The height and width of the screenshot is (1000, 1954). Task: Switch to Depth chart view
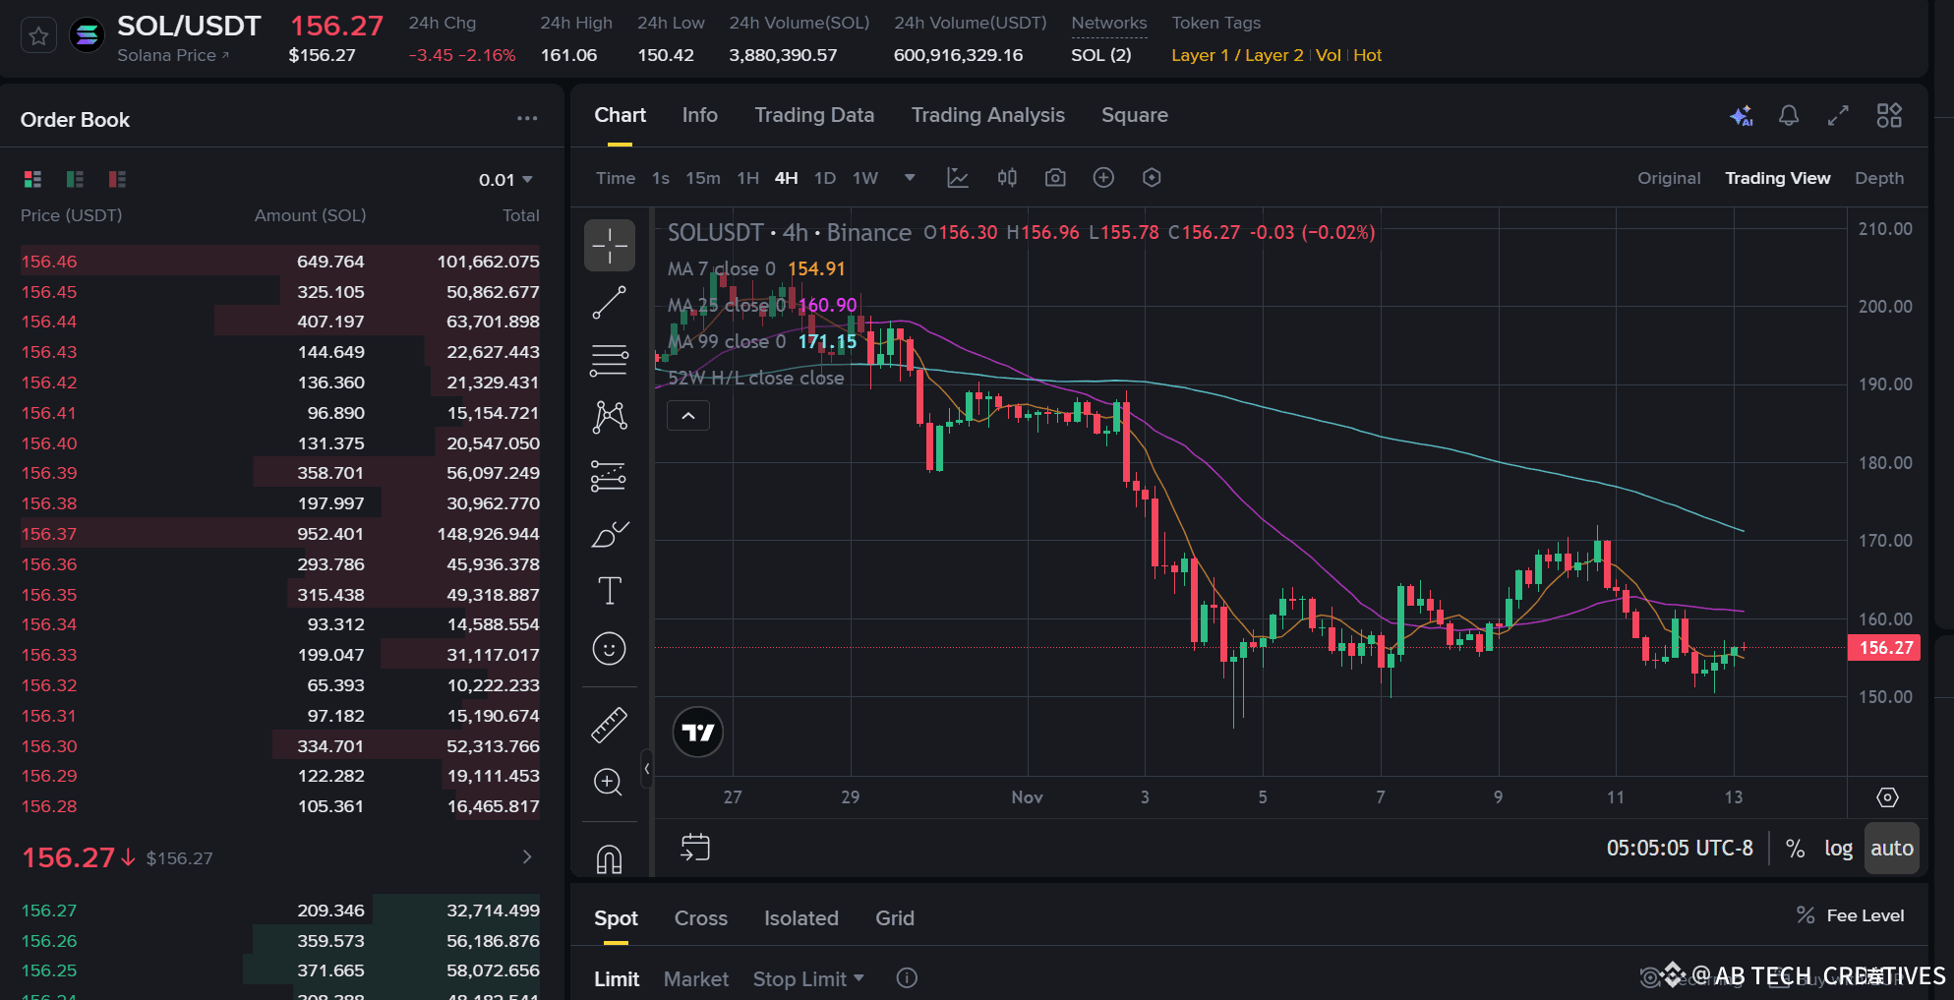pyautogui.click(x=1879, y=178)
